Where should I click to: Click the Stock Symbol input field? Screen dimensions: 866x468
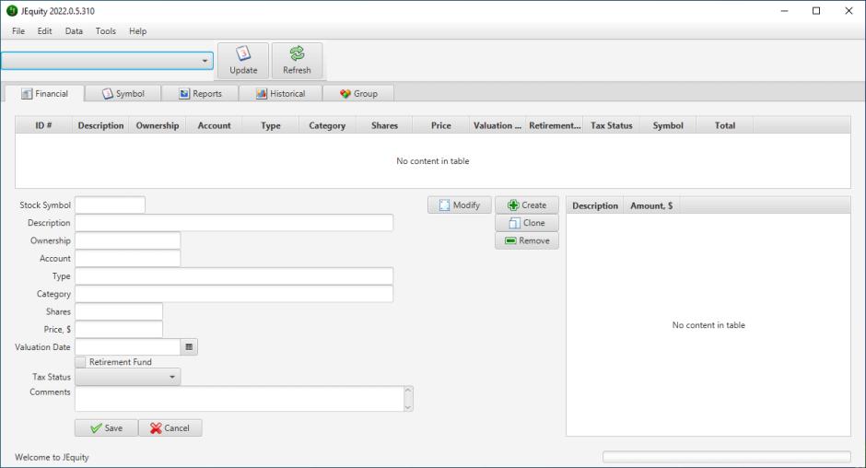point(110,205)
